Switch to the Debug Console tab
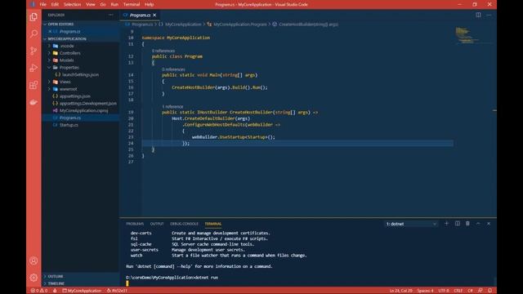523x294 pixels. coord(184,224)
